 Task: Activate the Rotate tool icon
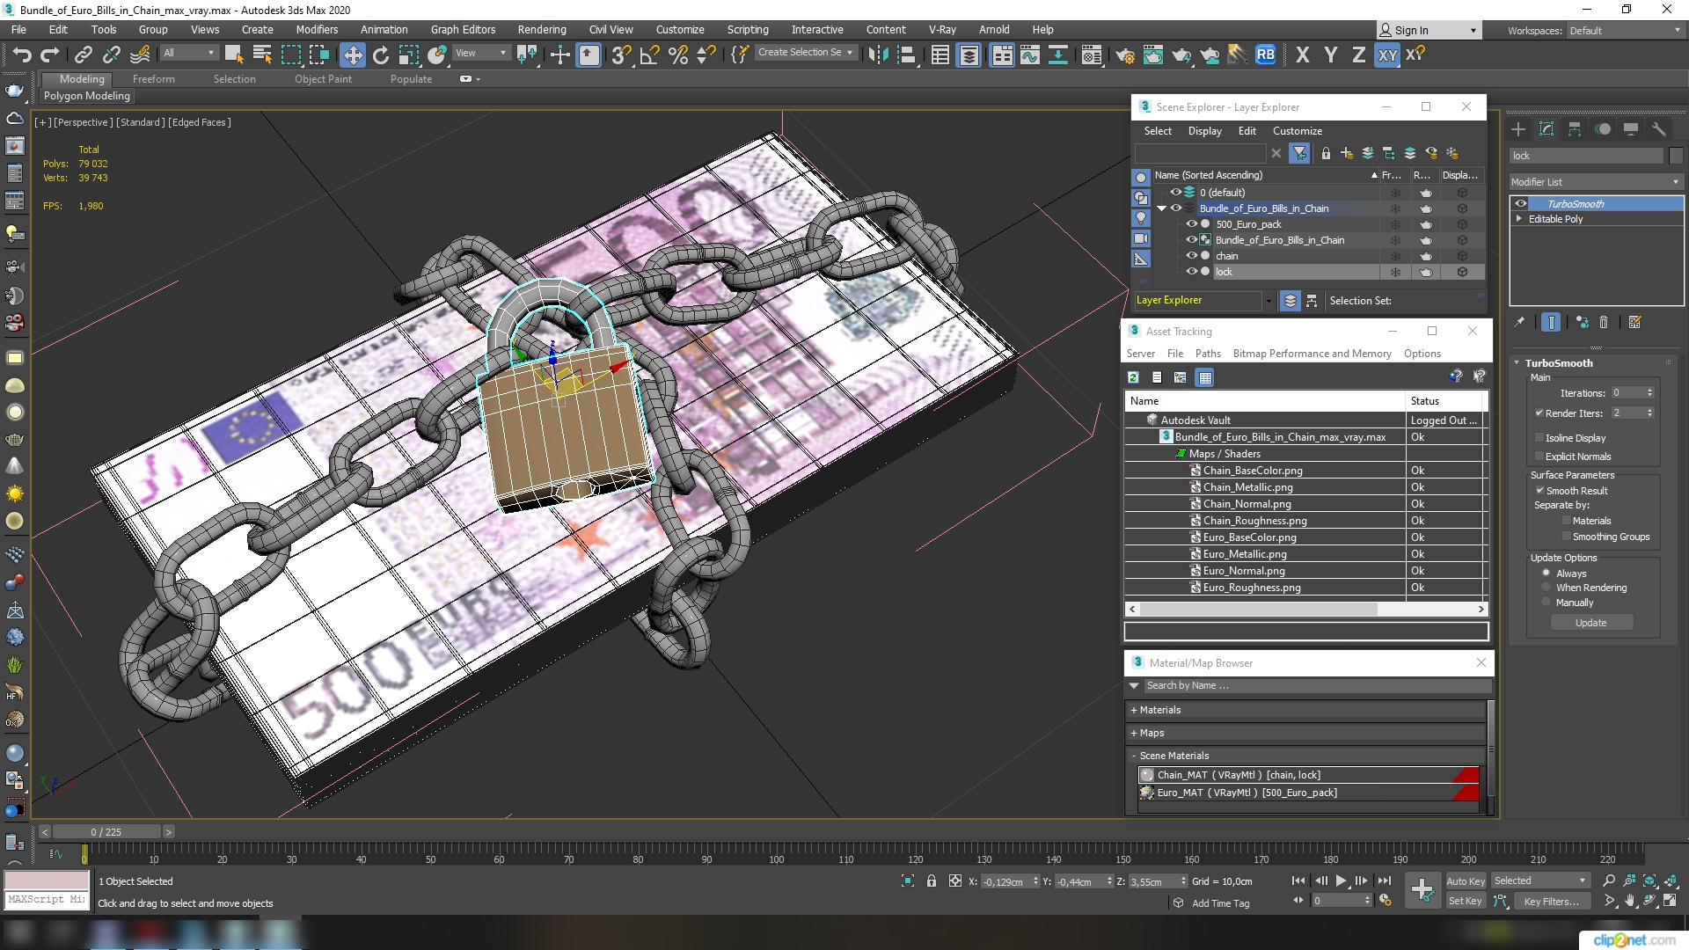tap(380, 55)
